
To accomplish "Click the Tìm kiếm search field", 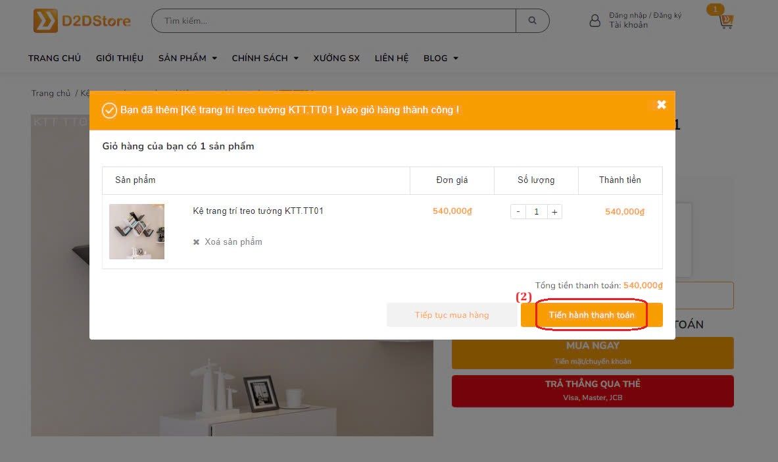I will pyautogui.click(x=333, y=21).
